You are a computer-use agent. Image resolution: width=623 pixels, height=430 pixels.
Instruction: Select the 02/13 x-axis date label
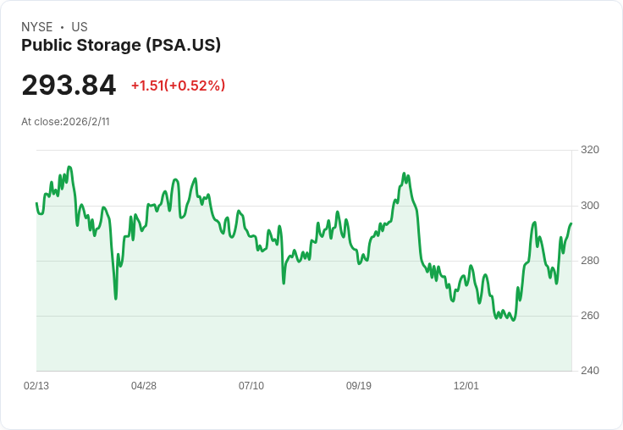tap(36, 385)
